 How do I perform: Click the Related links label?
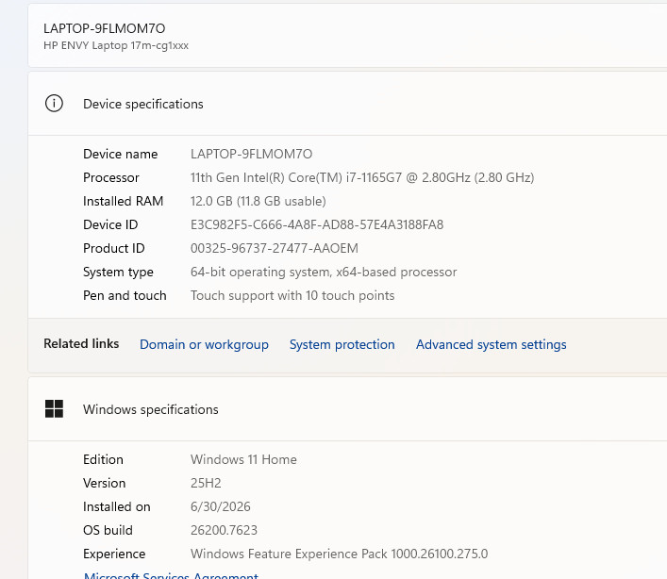[81, 343]
